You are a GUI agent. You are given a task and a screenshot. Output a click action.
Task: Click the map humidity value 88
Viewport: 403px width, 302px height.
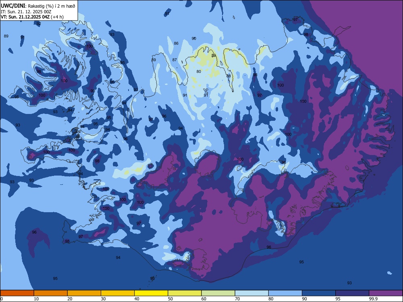pos(229,76)
